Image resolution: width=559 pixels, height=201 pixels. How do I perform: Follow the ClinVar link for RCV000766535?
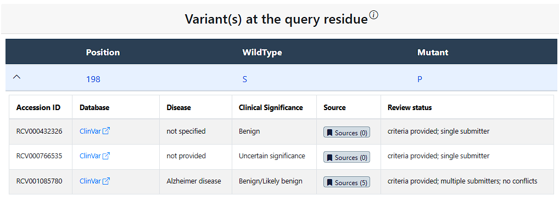click(90, 156)
